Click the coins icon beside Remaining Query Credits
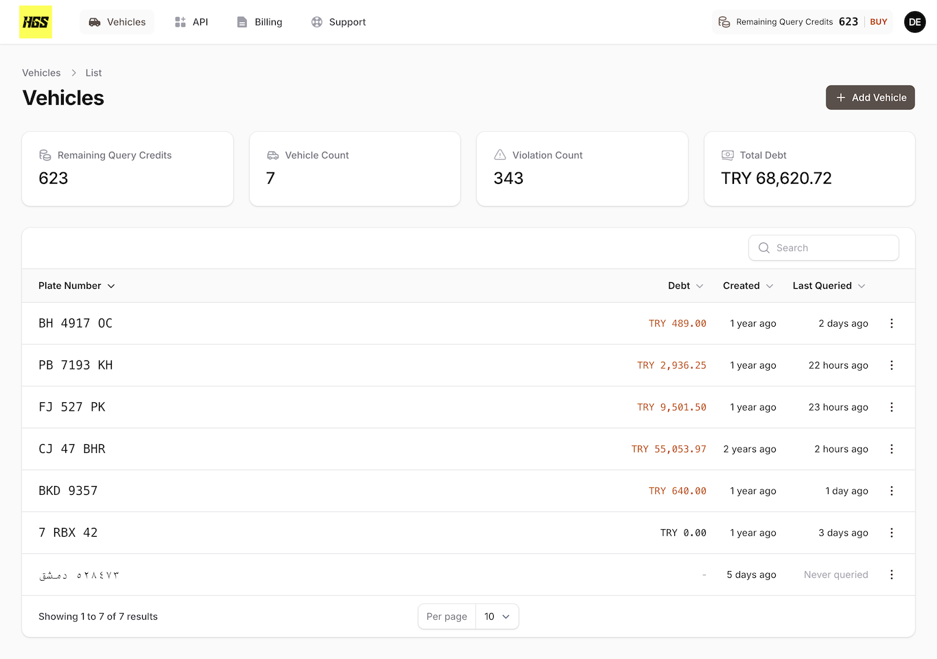This screenshot has height=659, width=937. (x=724, y=22)
